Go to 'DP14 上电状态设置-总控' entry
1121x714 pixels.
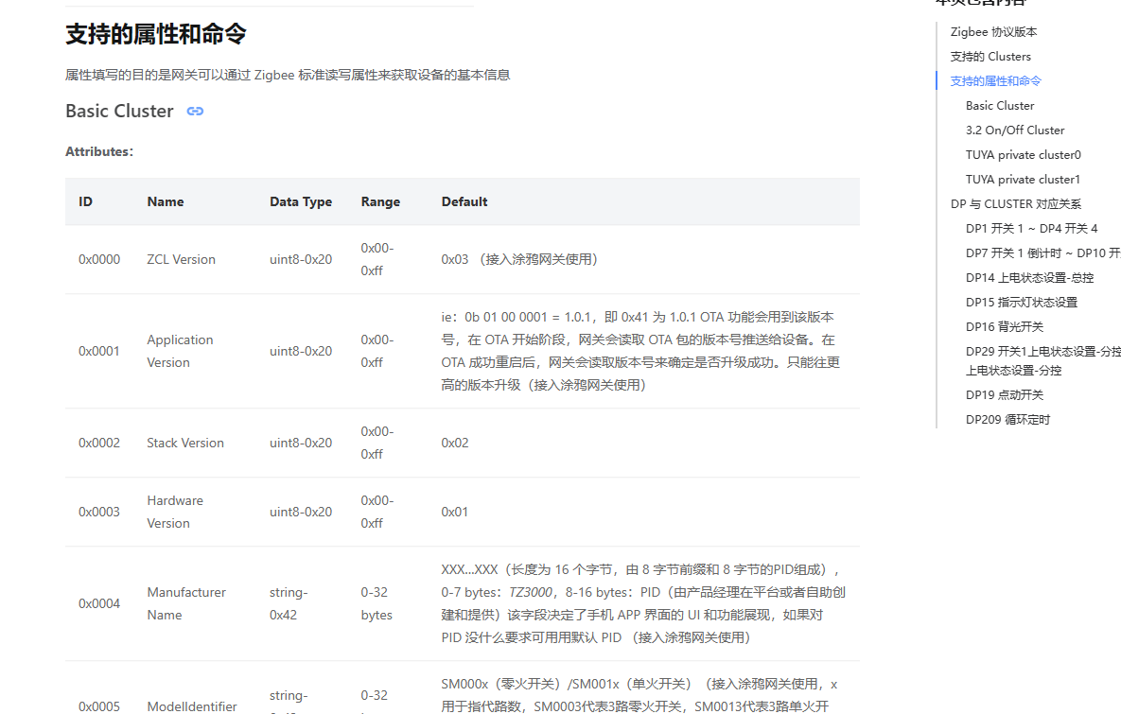click(1029, 277)
